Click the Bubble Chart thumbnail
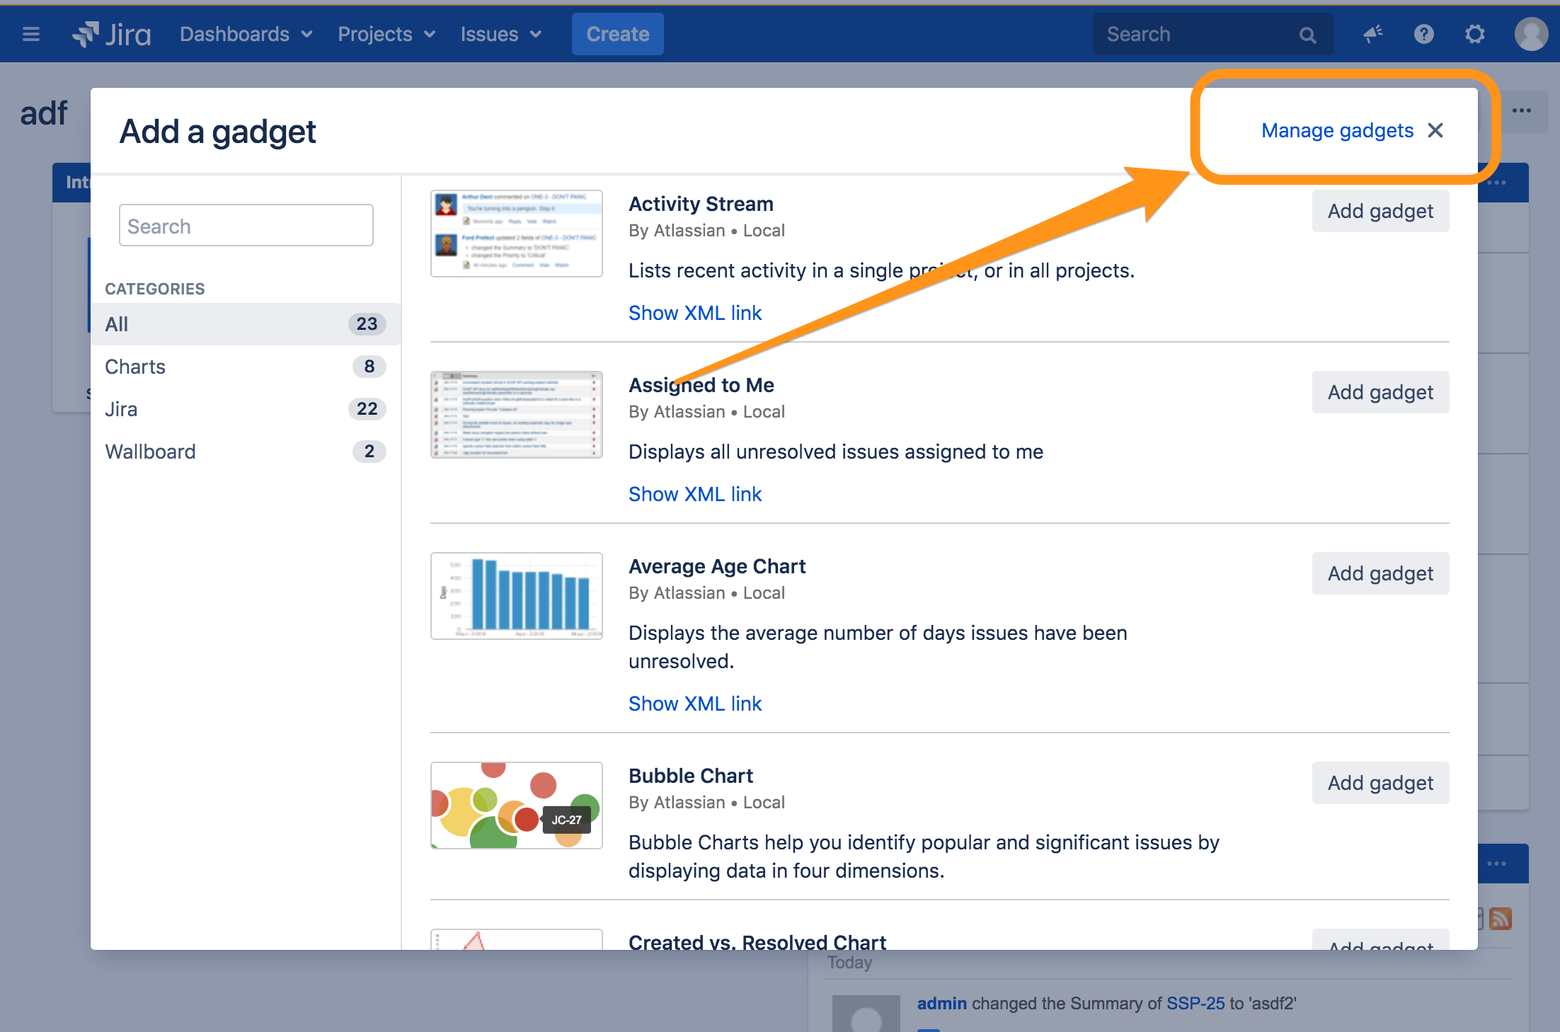This screenshot has height=1032, width=1560. 516,805
